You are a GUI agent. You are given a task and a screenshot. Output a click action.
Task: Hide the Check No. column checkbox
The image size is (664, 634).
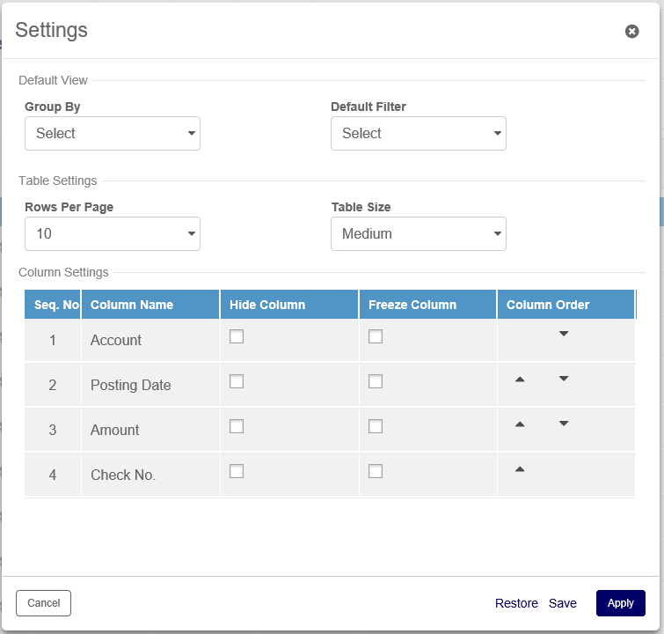coord(237,471)
